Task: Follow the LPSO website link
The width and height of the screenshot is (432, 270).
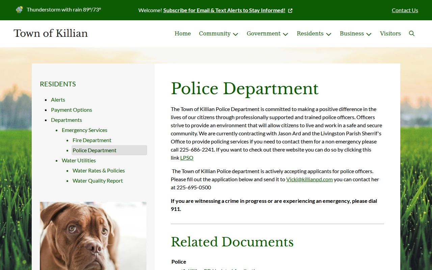Action: (187, 158)
